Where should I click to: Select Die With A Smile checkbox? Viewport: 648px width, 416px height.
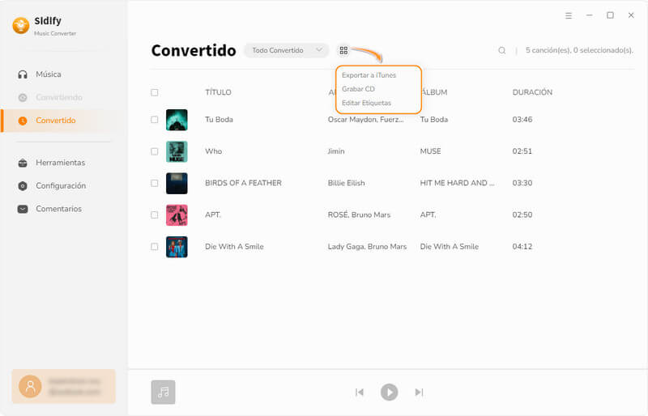point(155,247)
